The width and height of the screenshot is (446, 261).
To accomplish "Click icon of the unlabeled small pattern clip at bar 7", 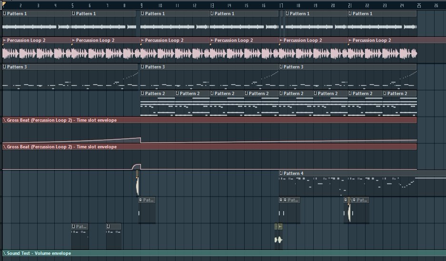I will [x=109, y=227].
